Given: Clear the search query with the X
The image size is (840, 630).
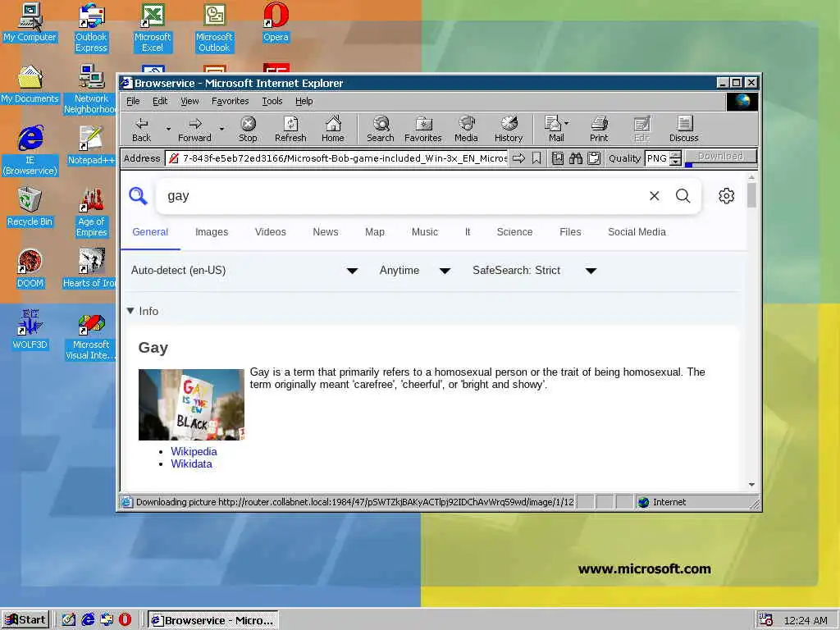Looking at the screenshot, I should [x=654, y=196].
